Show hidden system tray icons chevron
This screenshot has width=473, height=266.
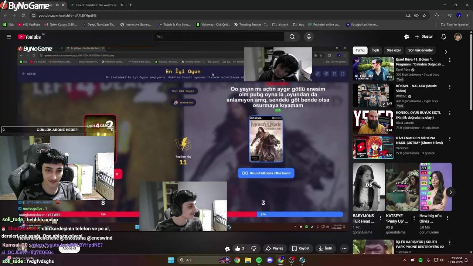point(404,260)
